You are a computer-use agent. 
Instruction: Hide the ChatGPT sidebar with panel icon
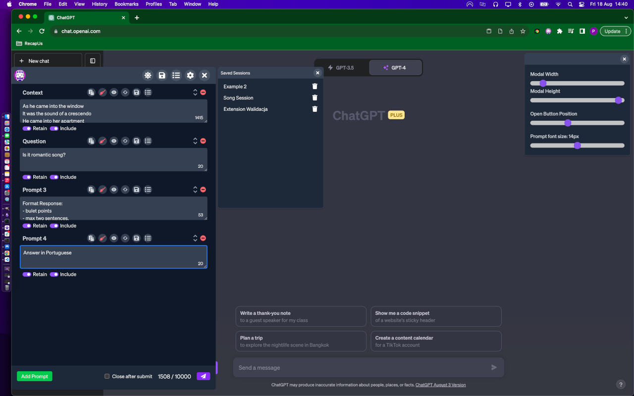coord(93,61)
